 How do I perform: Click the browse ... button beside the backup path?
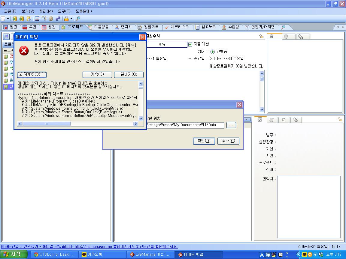(231, 125)
